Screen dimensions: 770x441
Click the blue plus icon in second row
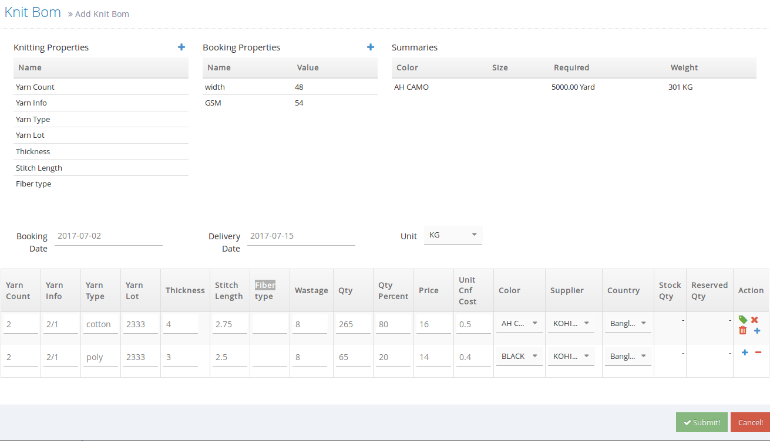click(x=745, y=352)
